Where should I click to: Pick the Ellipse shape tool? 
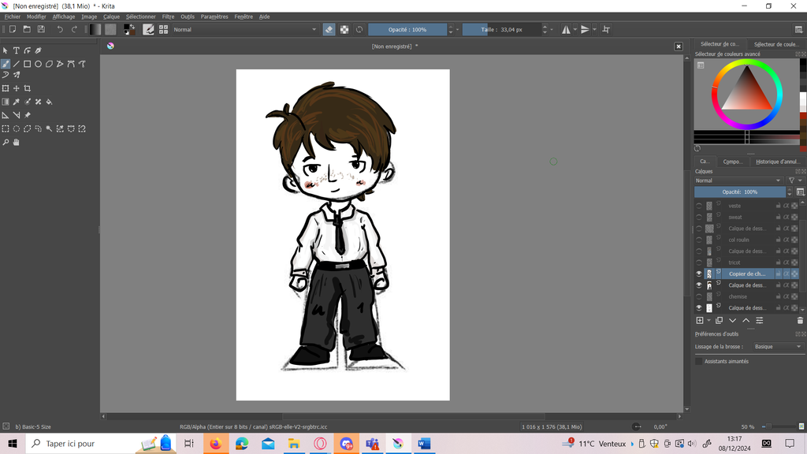(38, 64)
